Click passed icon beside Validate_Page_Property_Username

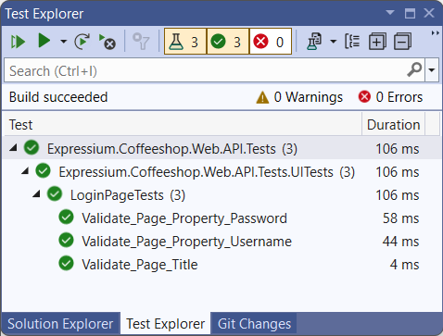[66, 240]
